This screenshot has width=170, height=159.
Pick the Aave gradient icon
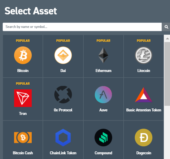point(103,95)
